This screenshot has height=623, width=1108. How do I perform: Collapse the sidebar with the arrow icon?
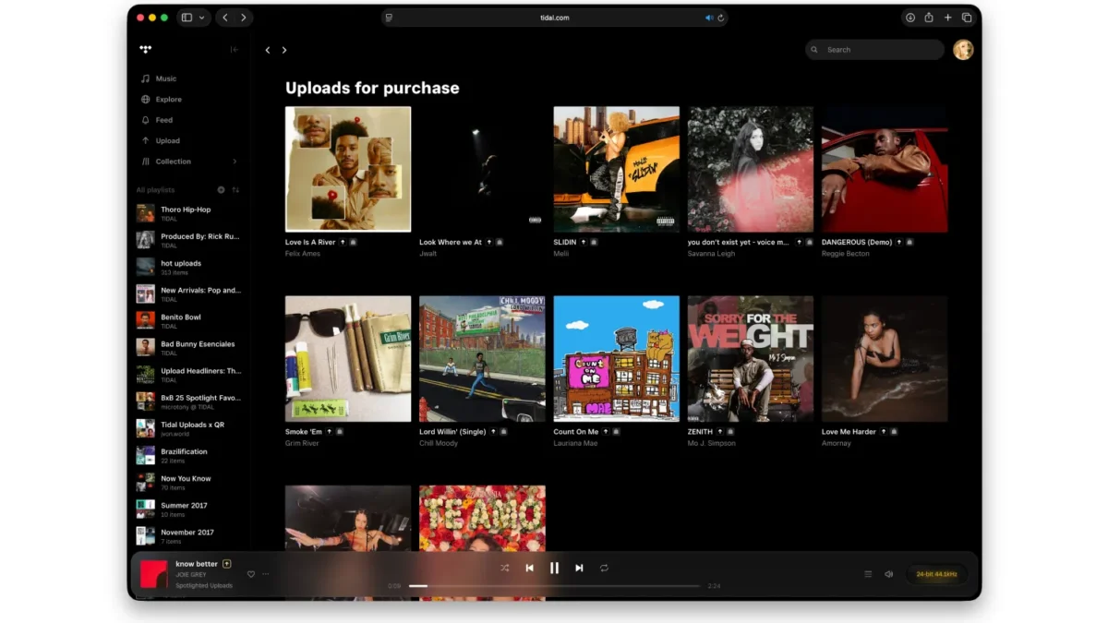click(235, 50)
